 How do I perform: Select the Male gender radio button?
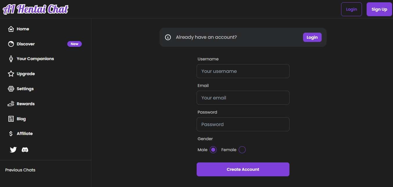pos(213,150)
